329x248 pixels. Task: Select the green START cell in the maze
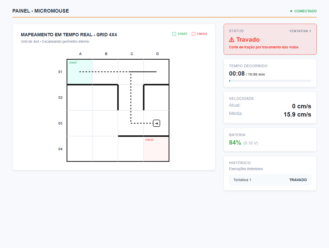[x=80, y=72]
